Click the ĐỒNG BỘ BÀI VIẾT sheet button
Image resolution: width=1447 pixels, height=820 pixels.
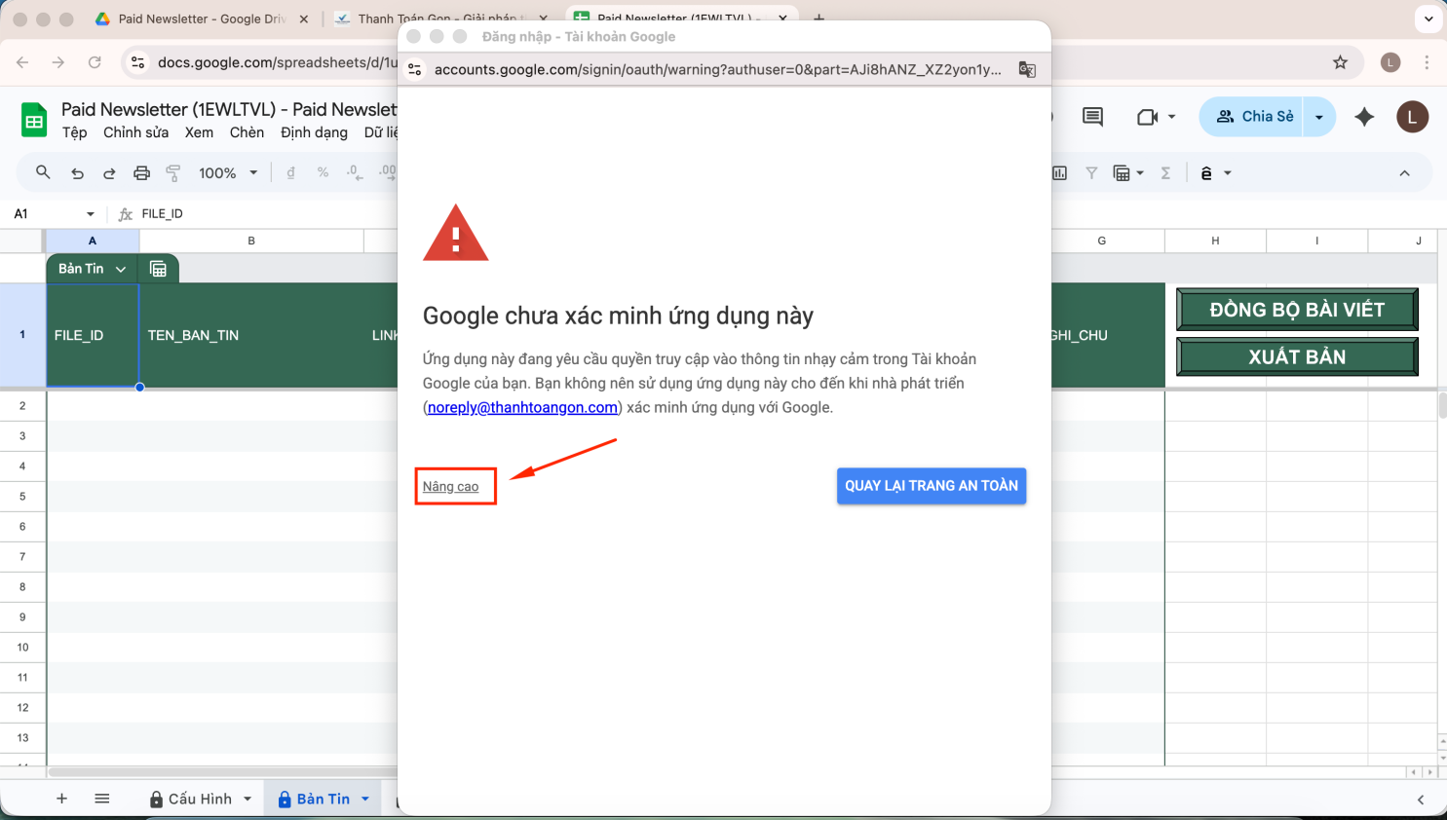(1297, 310)
